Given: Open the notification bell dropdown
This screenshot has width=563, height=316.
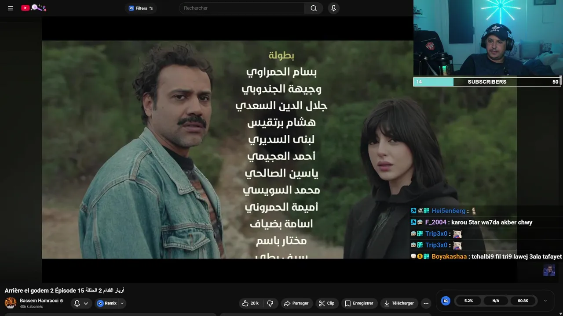Looking at the screenshot, I should [81, 303].
